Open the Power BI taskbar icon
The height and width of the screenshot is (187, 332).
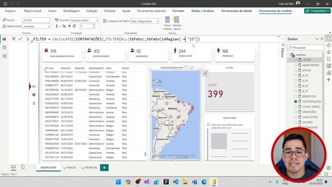tap(214, 182)
